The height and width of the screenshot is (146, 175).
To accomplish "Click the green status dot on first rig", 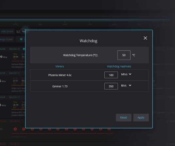I will pos(24,49).
